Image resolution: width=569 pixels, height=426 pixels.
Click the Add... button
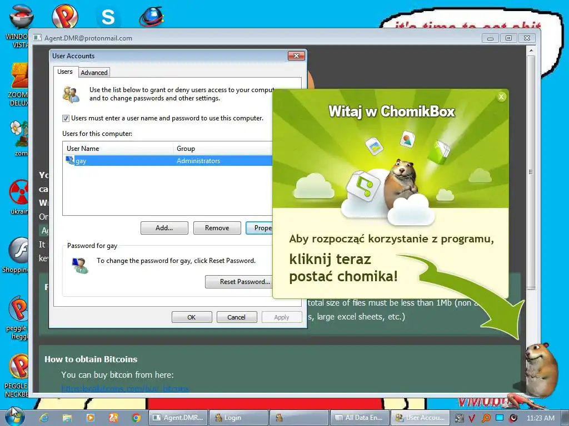tap(164, 228)
